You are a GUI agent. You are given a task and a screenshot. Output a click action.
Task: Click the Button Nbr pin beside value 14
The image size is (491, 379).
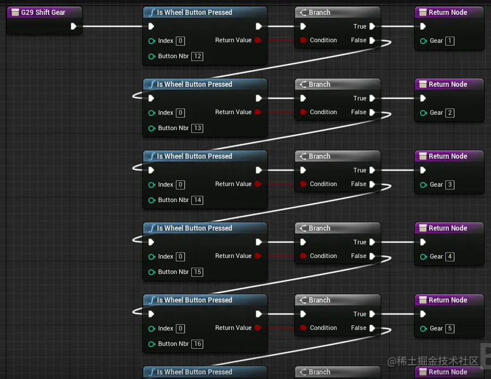[x=152, y=200]
